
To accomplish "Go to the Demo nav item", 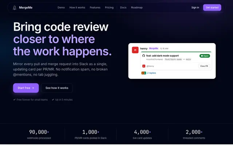I will pos(61,7).
